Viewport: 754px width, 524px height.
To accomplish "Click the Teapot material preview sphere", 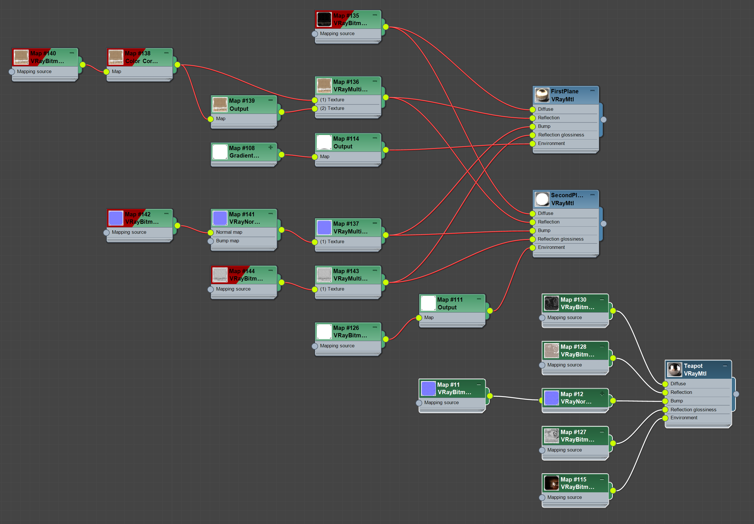I will [x=675, y=370].
